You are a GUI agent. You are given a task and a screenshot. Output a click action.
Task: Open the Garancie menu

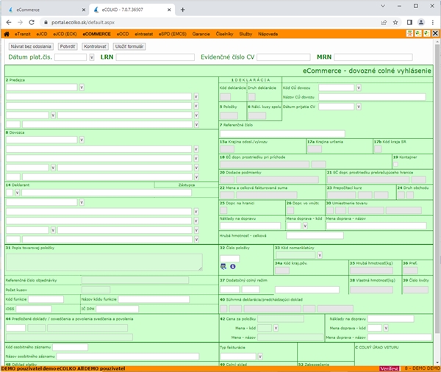201,34
